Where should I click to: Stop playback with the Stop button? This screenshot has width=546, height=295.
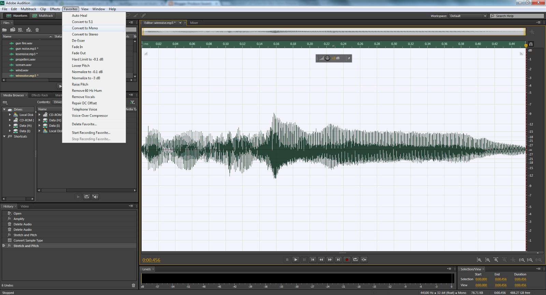pyautogui.click(x=287, y=260)
